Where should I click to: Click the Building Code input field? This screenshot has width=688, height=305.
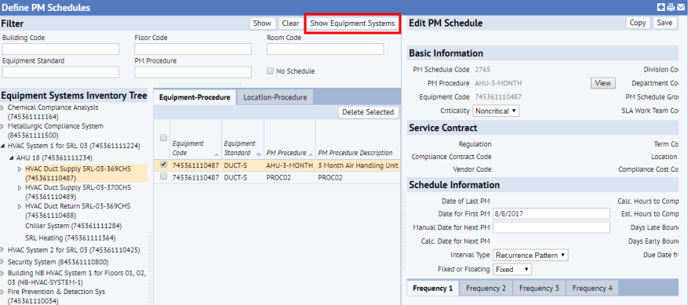60,49
